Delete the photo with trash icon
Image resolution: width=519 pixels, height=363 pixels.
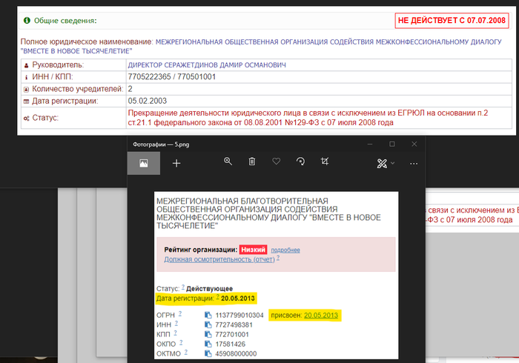[x=252, y=162]
